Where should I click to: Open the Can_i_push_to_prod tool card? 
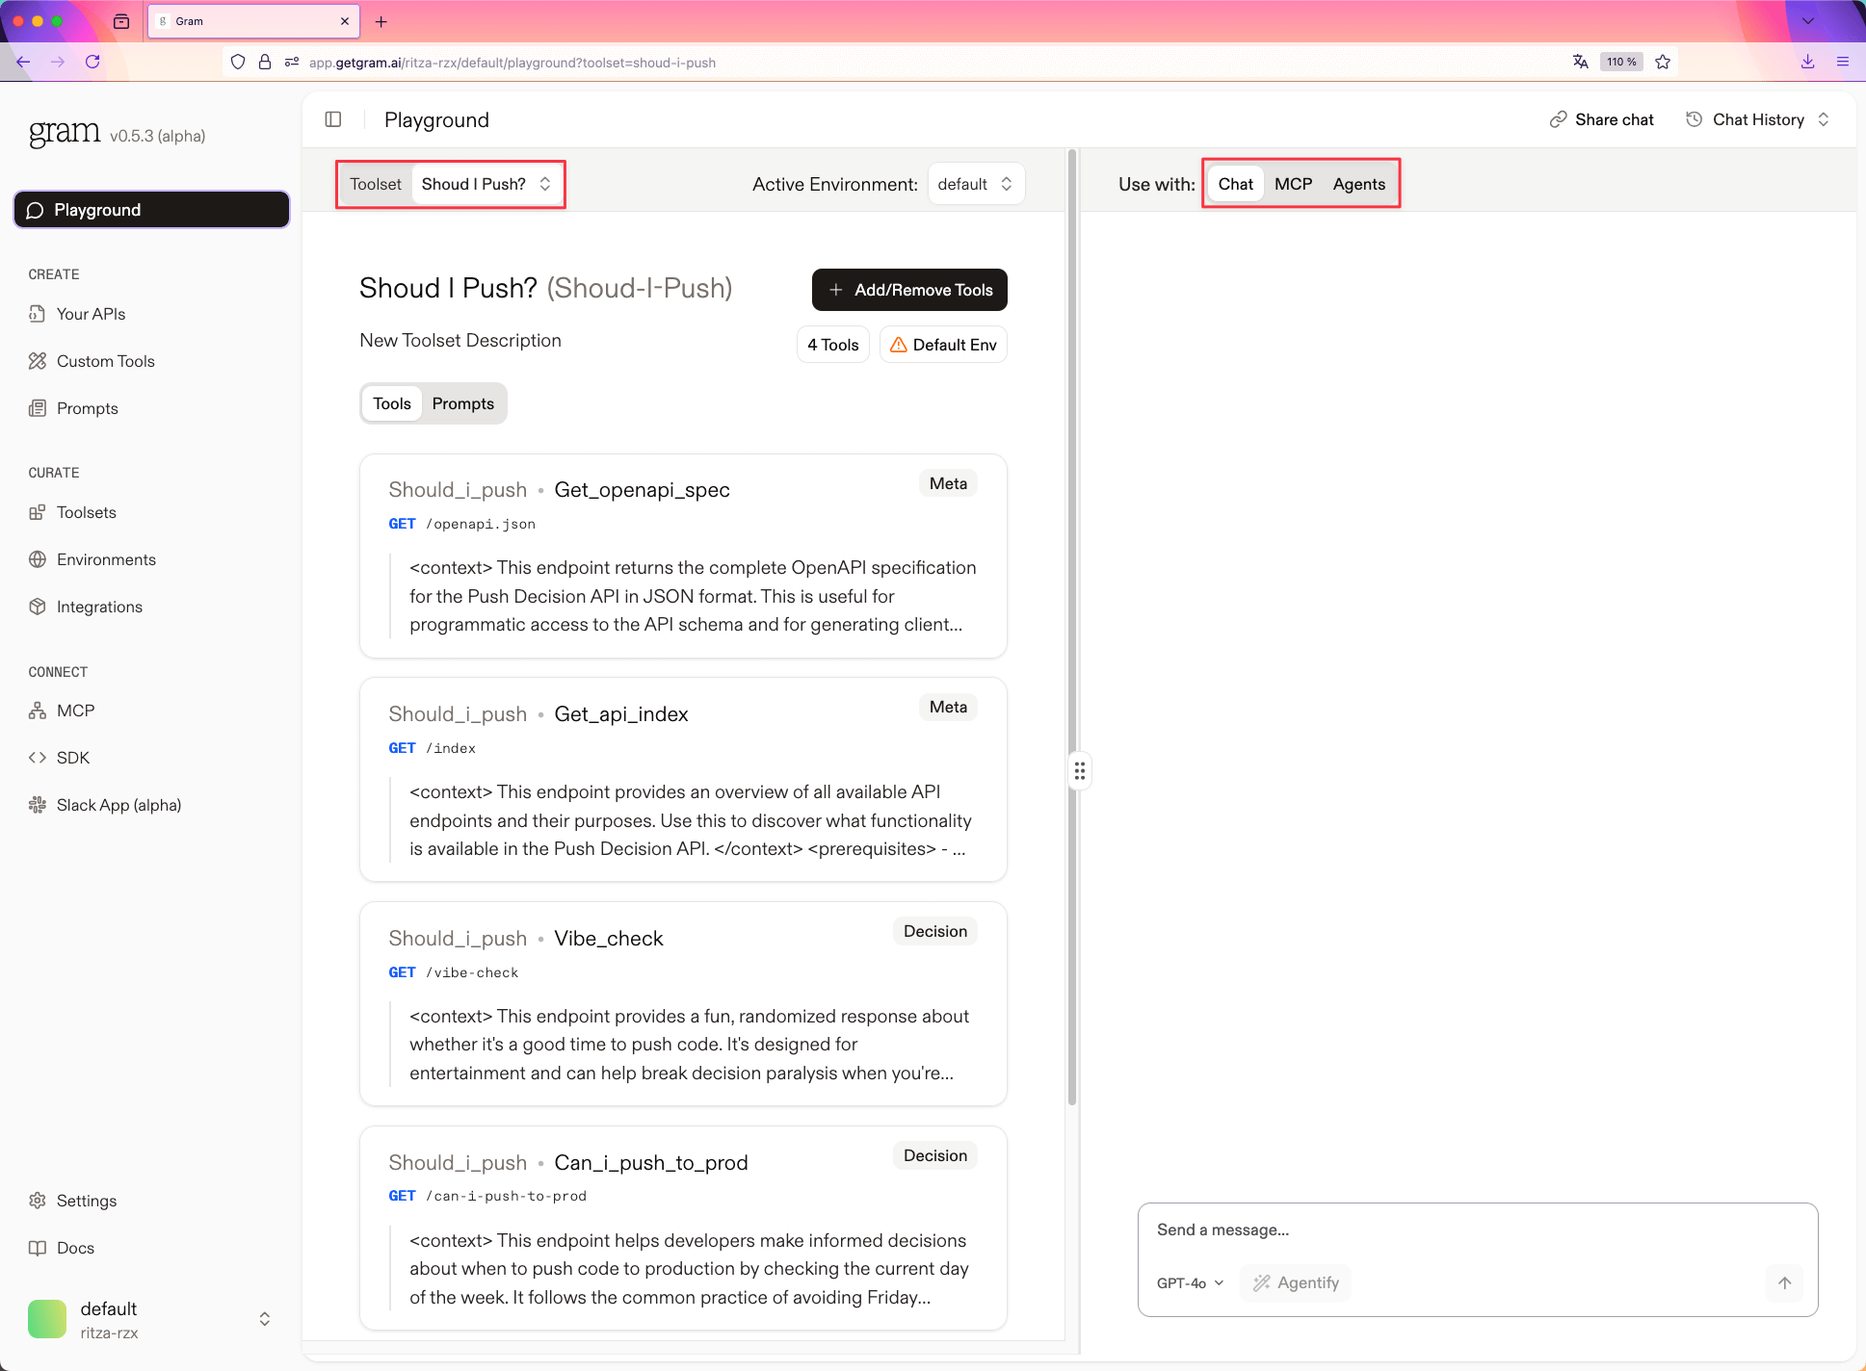683,1229
